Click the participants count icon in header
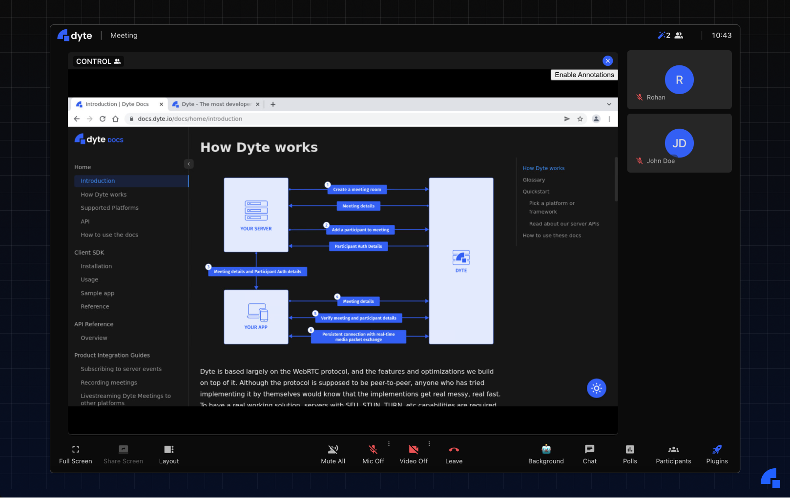This screenshot has height=498, width=790. tap(679, 36)
